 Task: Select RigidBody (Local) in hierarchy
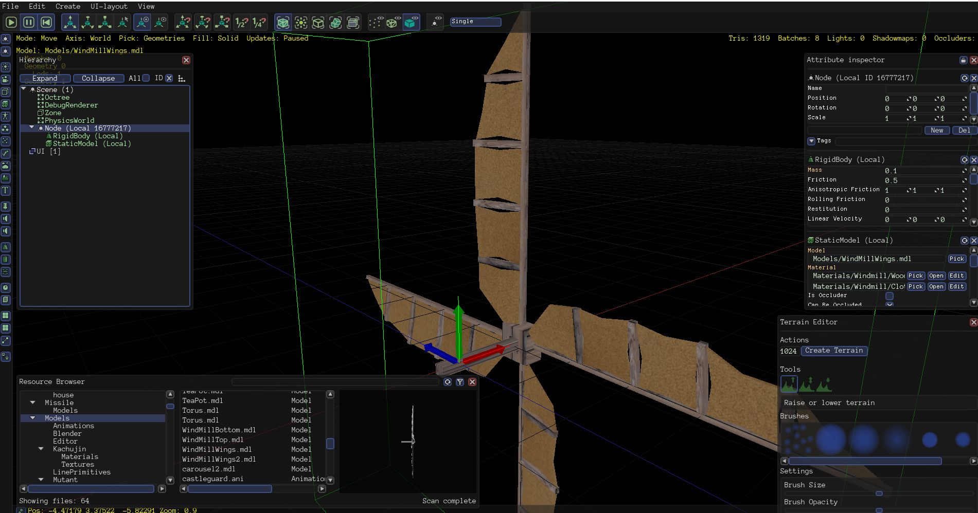click(x=88, y=136)
